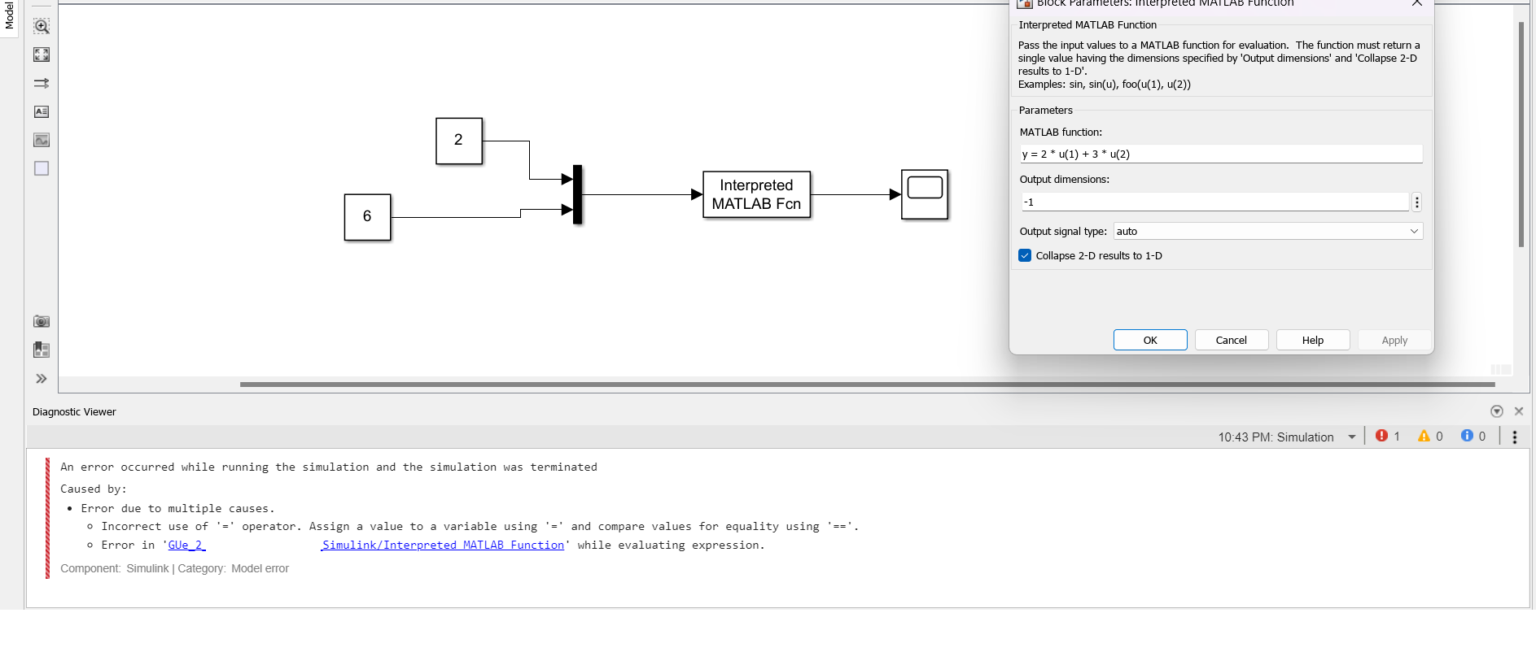Image resolution: width=1536 pixels, height=665 pixels.
Task: Expand the palette double-chevron icon
Action: [x=42, y=379]
